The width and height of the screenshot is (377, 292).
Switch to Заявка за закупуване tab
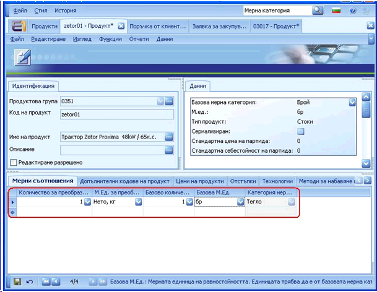(x=219, y=26)
